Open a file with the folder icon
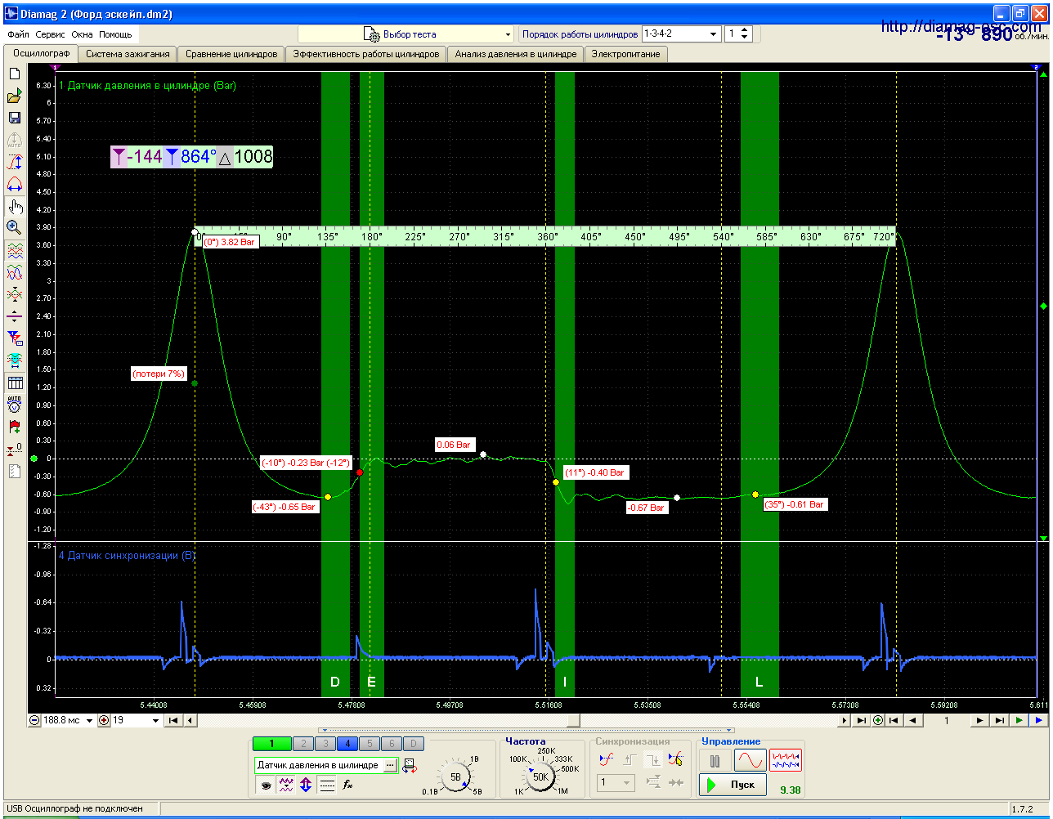 (x=14, y=96)
